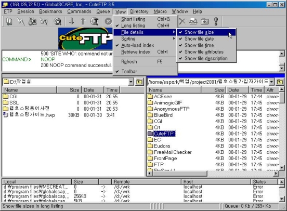
Task: Click the Quick Connect lightning icon
Action: [21, 22]
